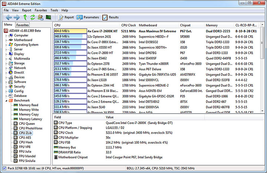This screenshot has width=267, height=173.
Task: Expand the Computer tree node
Action: pyautogui.click(x=6, y=36)
